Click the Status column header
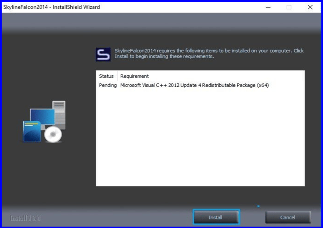323x228 pixels. click(x=107, y=76)
